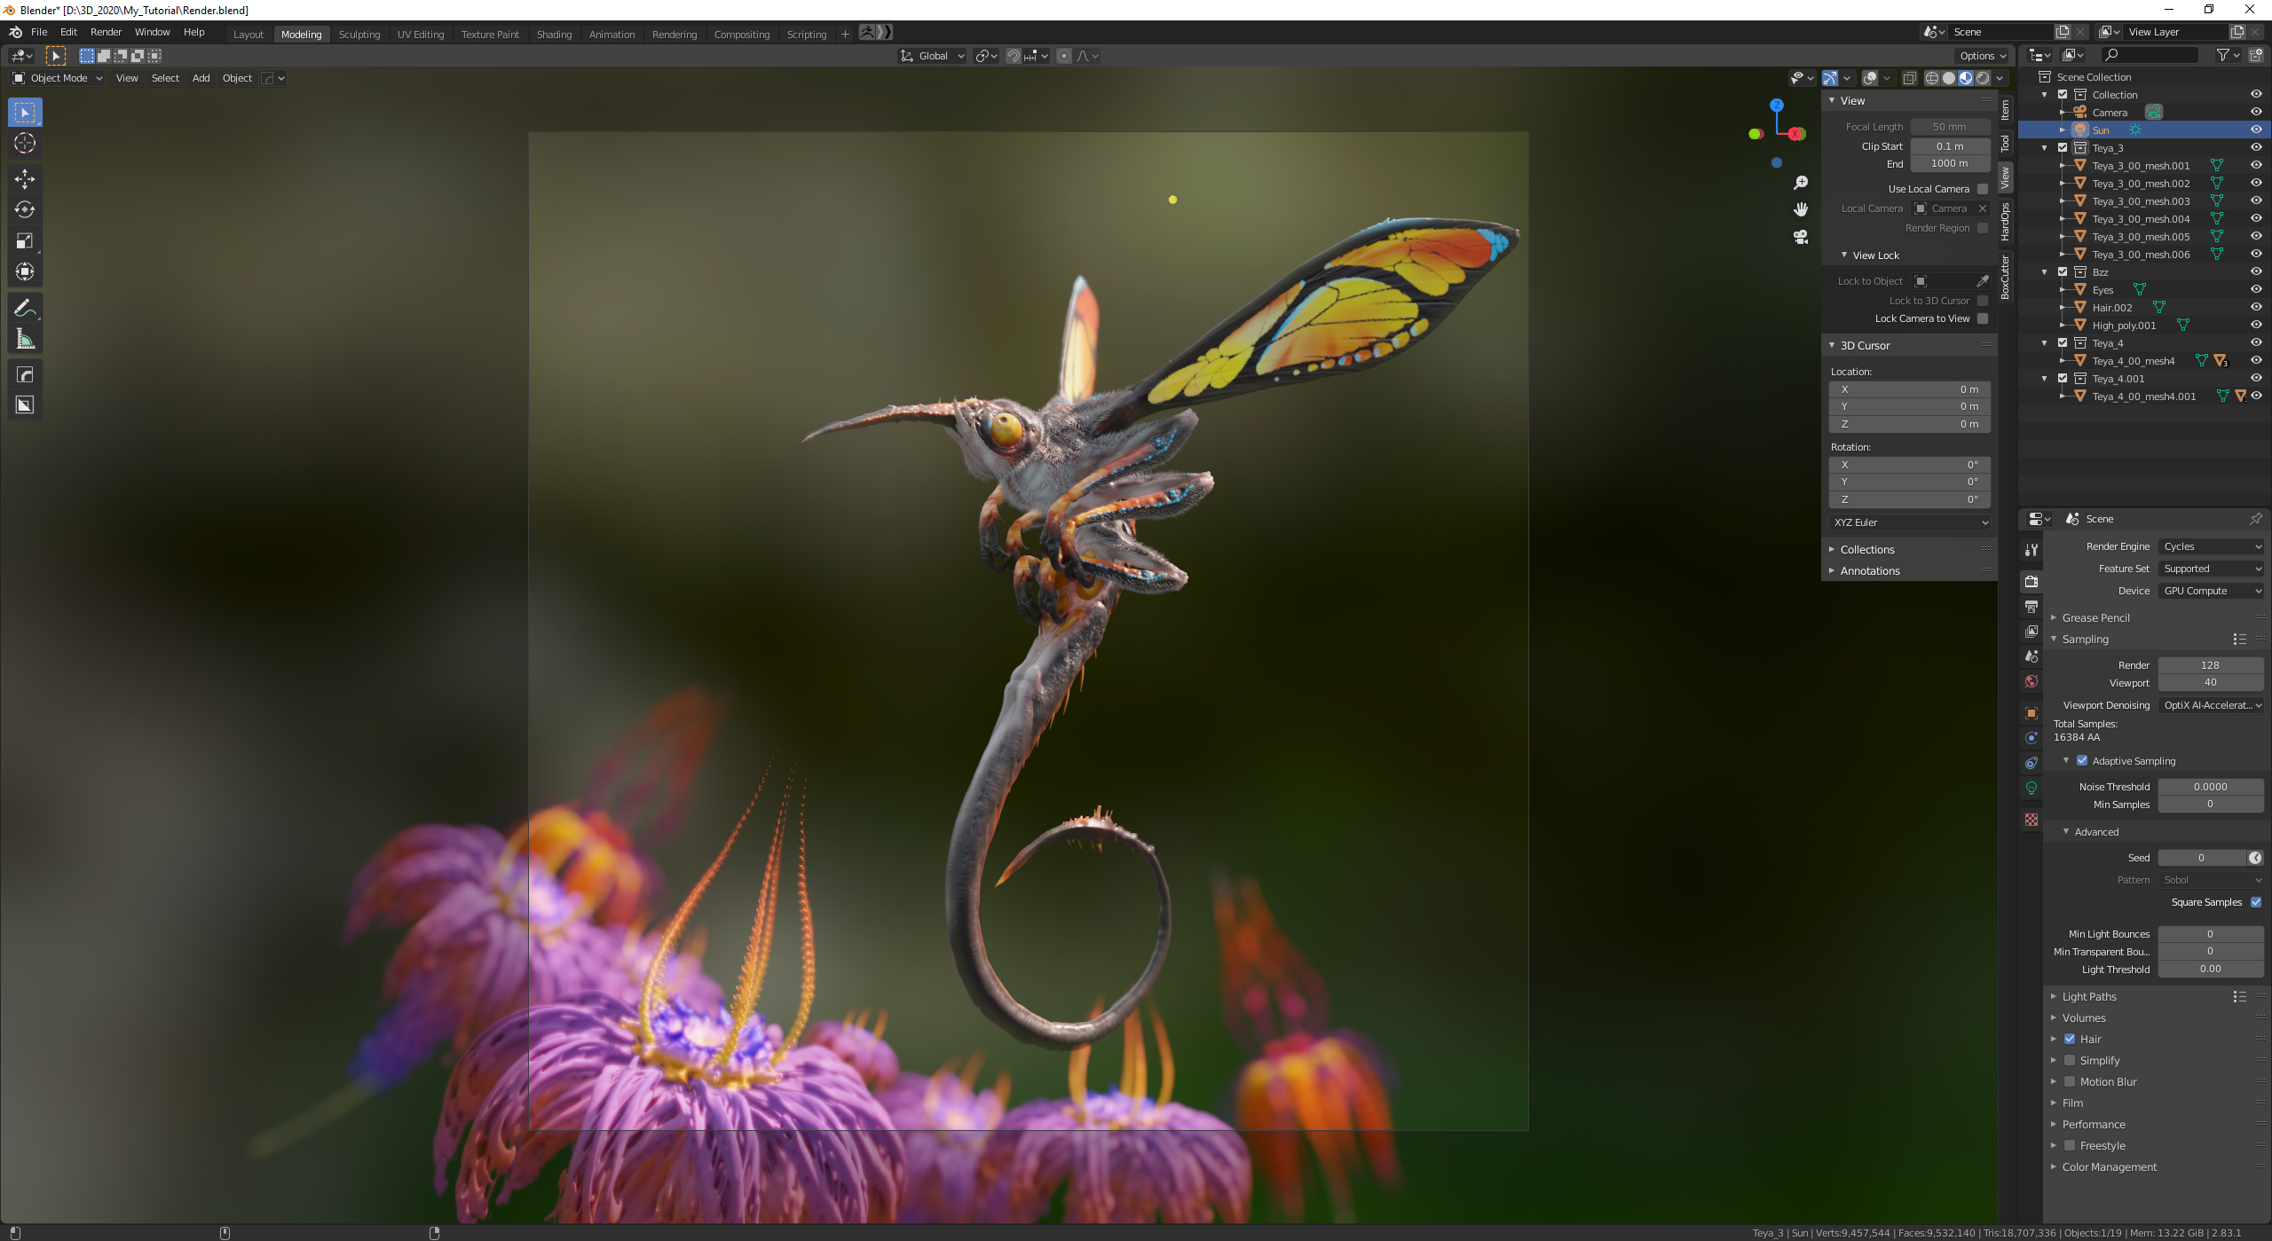Open Output properties printer icon
2272x1241 pixels.
click(2031, 607)
